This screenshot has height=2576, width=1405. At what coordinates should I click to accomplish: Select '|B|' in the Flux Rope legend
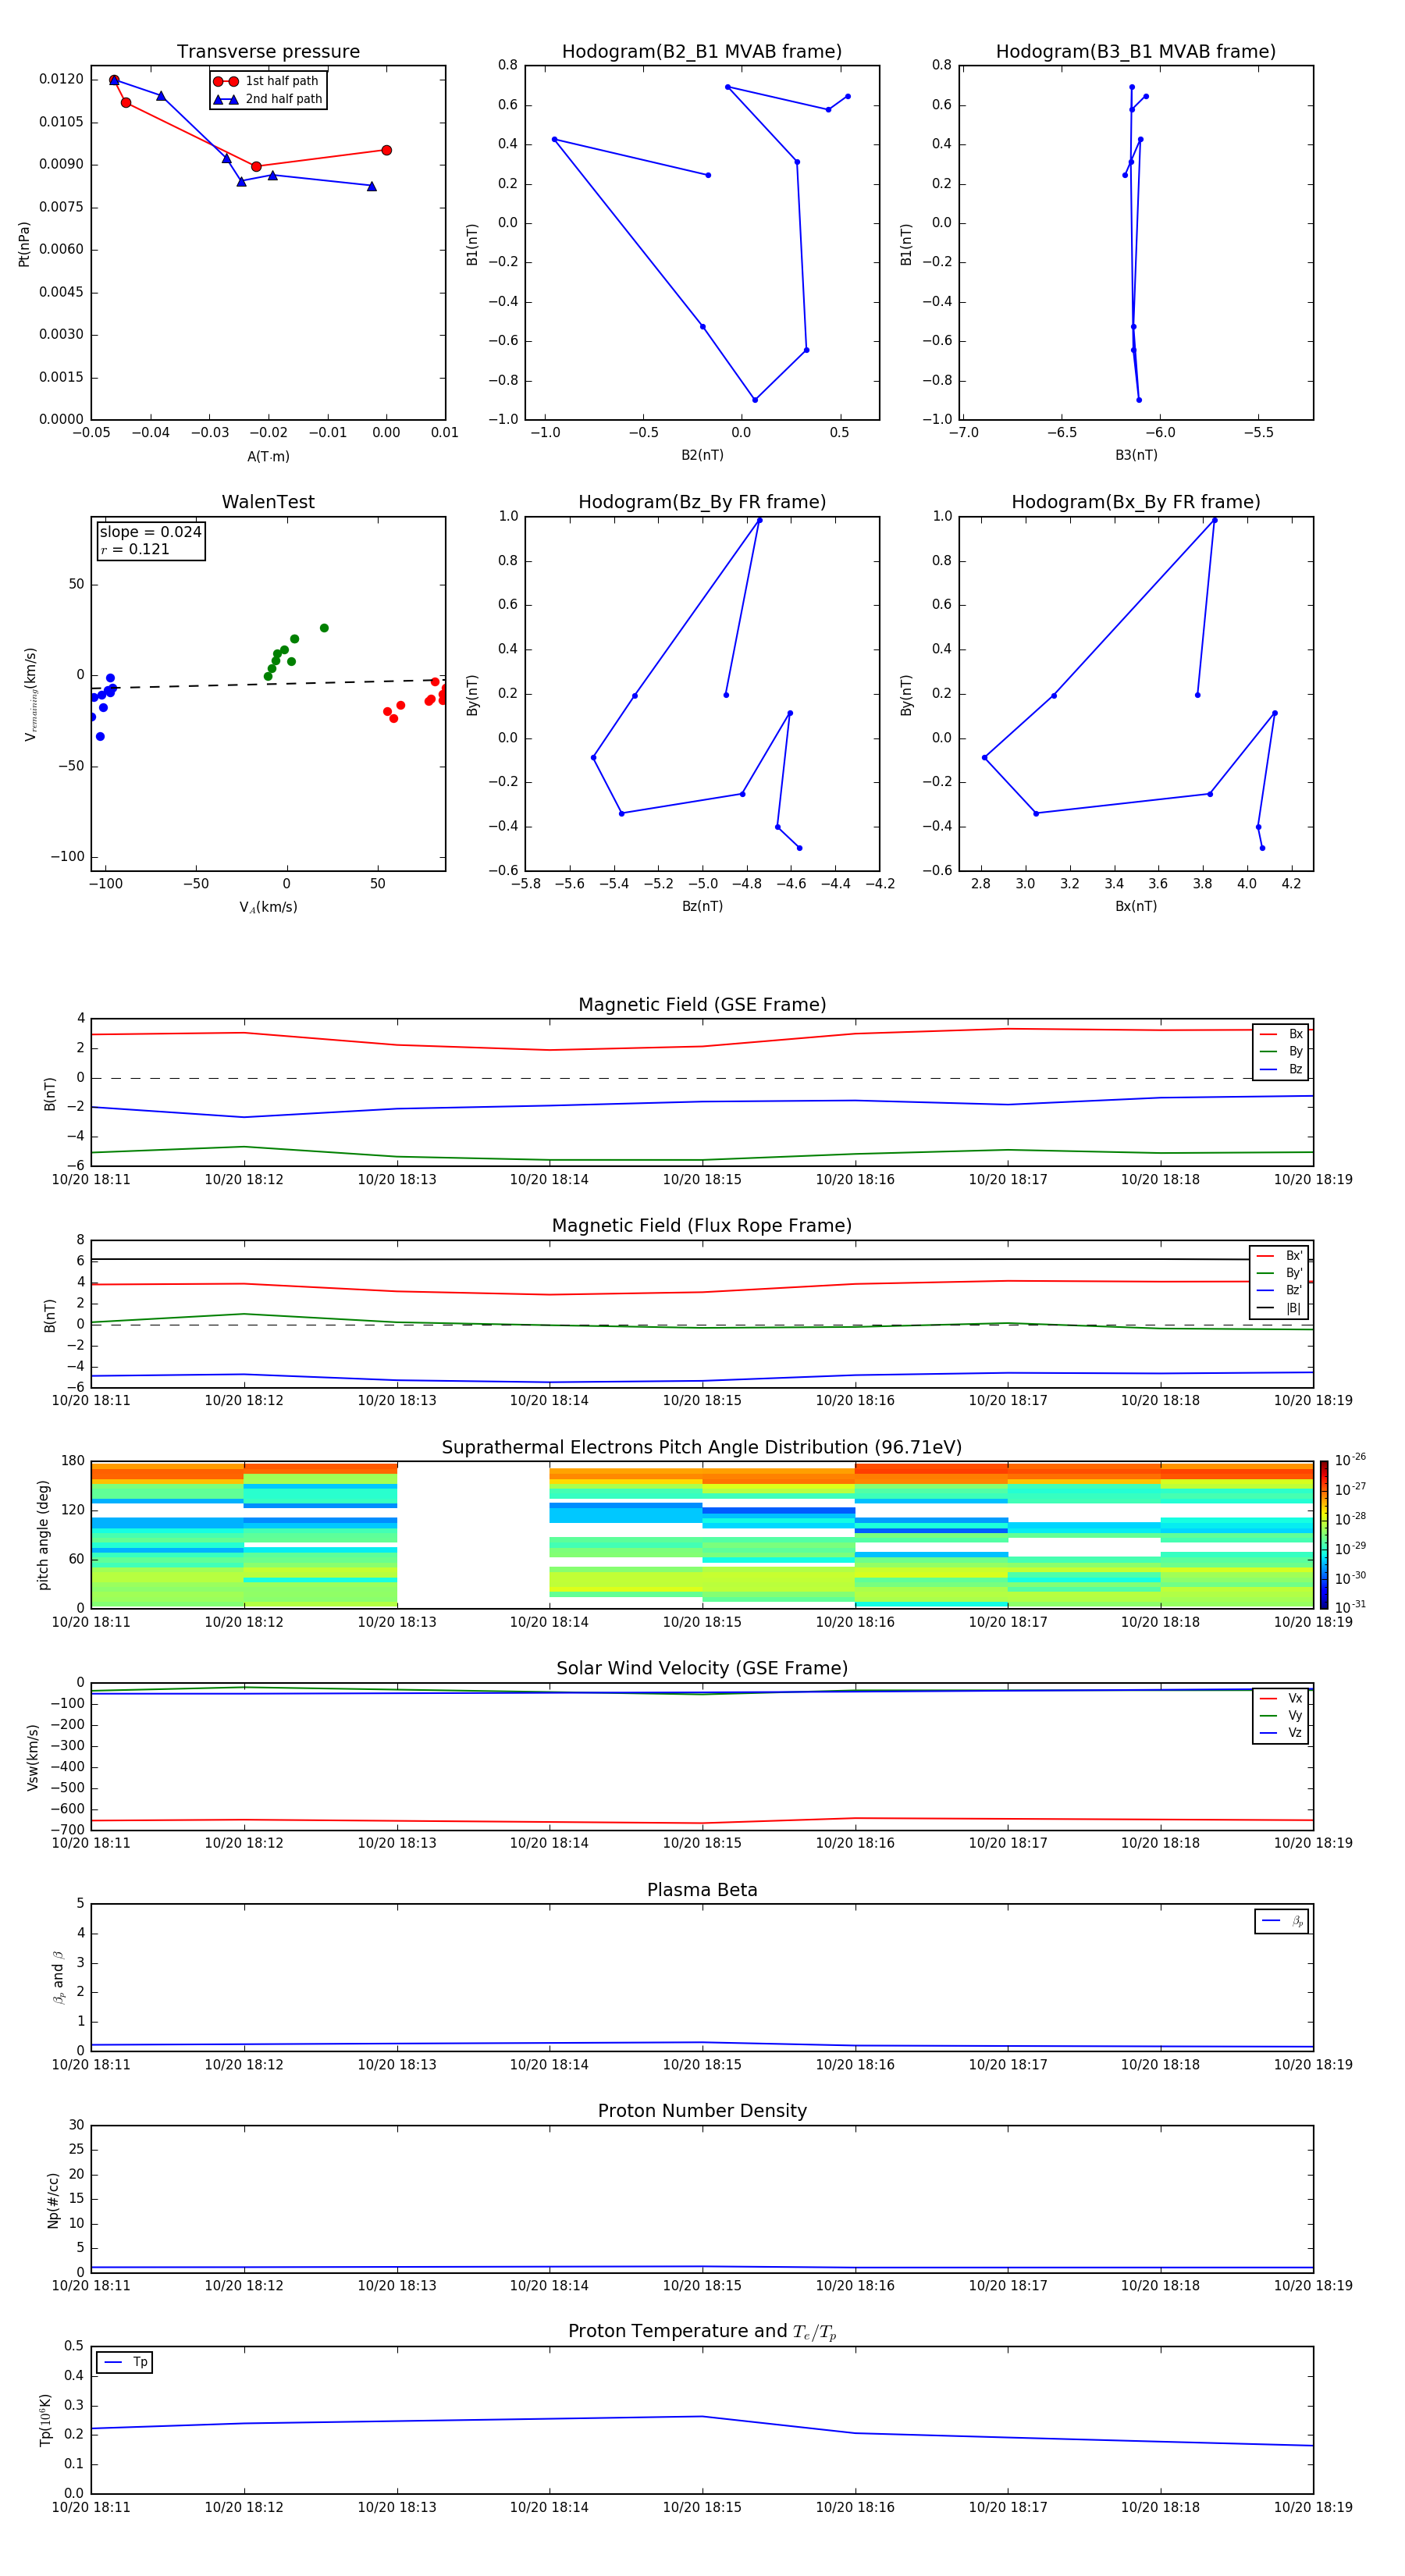pyautogui.click(x=1279, y=1308)
